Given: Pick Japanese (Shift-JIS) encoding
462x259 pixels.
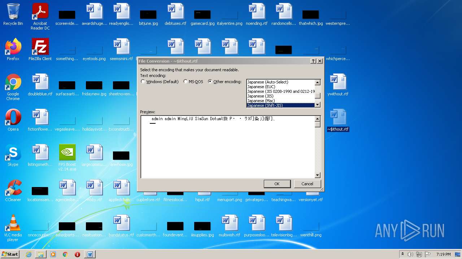Looking at the screenshot, I should click(281, 105).
